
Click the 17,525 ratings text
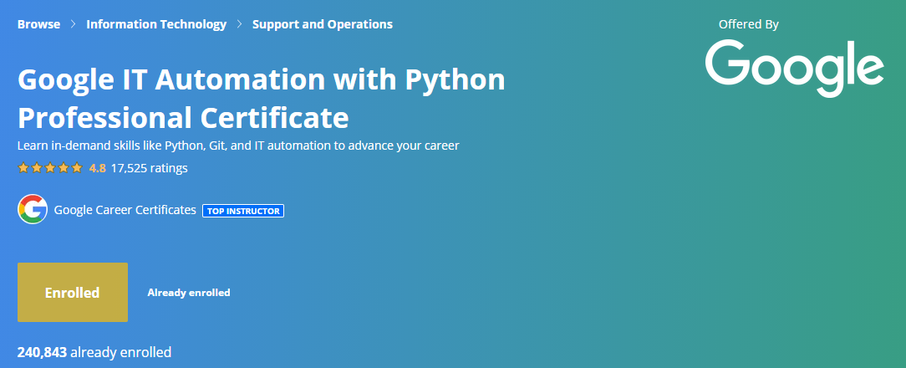point(149,168)
